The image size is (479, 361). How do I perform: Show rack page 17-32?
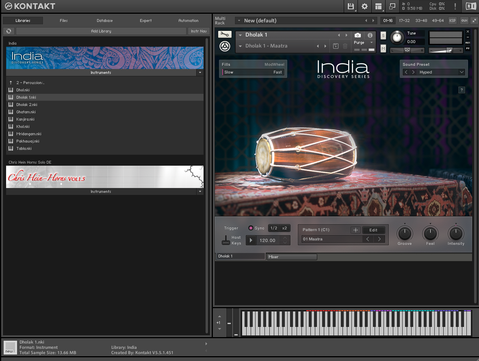click(x=404, y=20)
